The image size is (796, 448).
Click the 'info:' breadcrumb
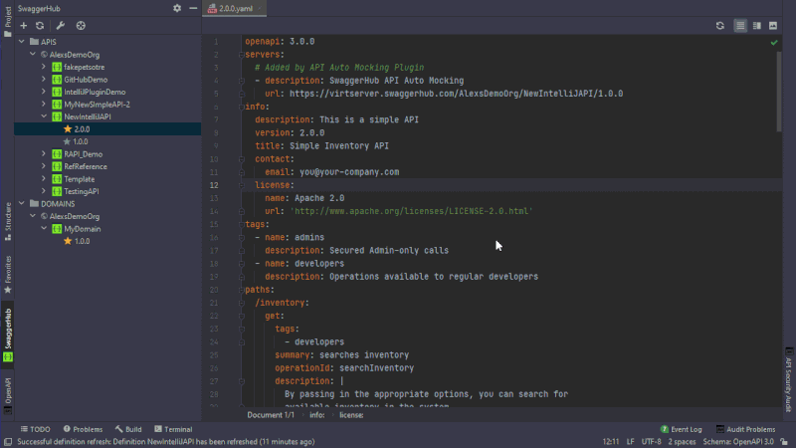(x=317, y=415)
